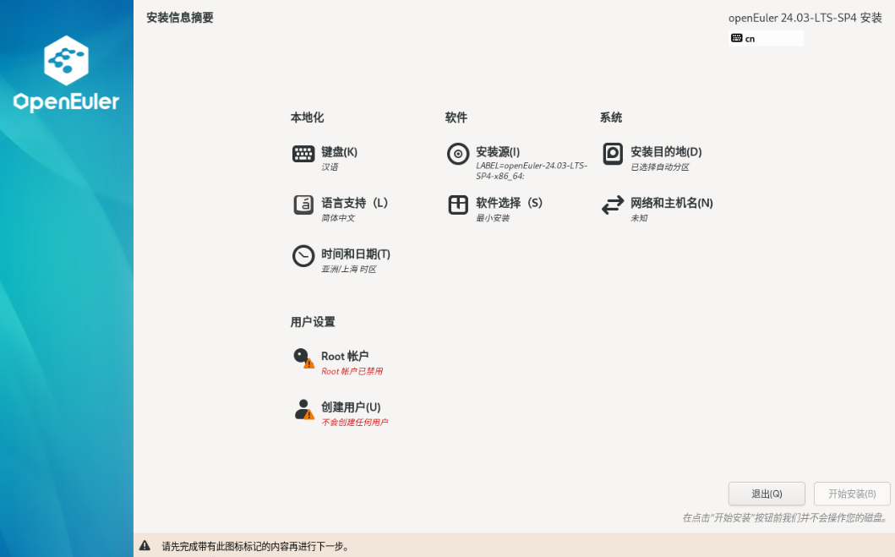
Task: Click the '软件' section heading
Action: click(x=456, y=117)
